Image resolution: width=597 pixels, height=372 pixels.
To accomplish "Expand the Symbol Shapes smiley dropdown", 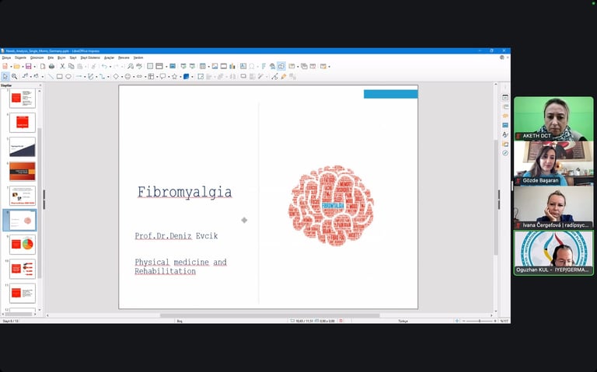I will [134, 77].
